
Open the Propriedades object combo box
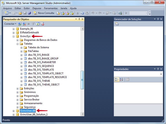pyautogui.click(x=161, y=74)
